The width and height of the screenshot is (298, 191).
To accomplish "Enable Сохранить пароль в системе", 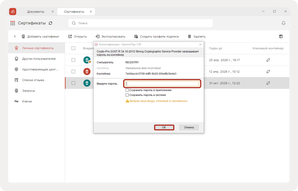I will 127,95.
